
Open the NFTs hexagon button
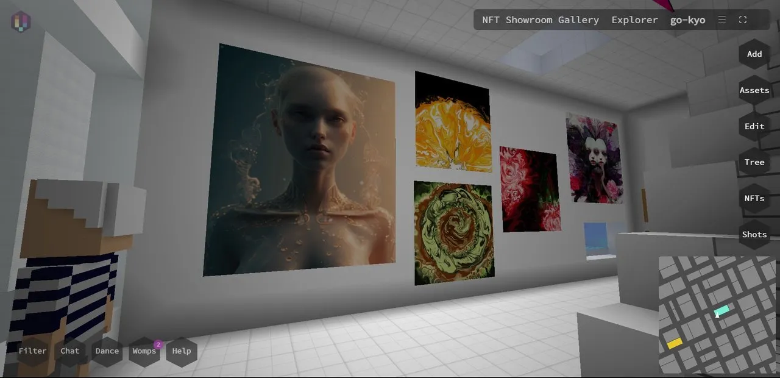754,198
